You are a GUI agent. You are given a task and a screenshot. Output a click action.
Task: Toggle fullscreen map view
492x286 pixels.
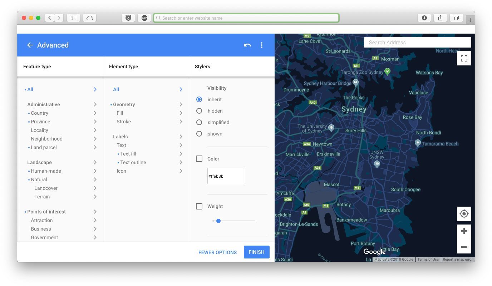pos(464,58)
